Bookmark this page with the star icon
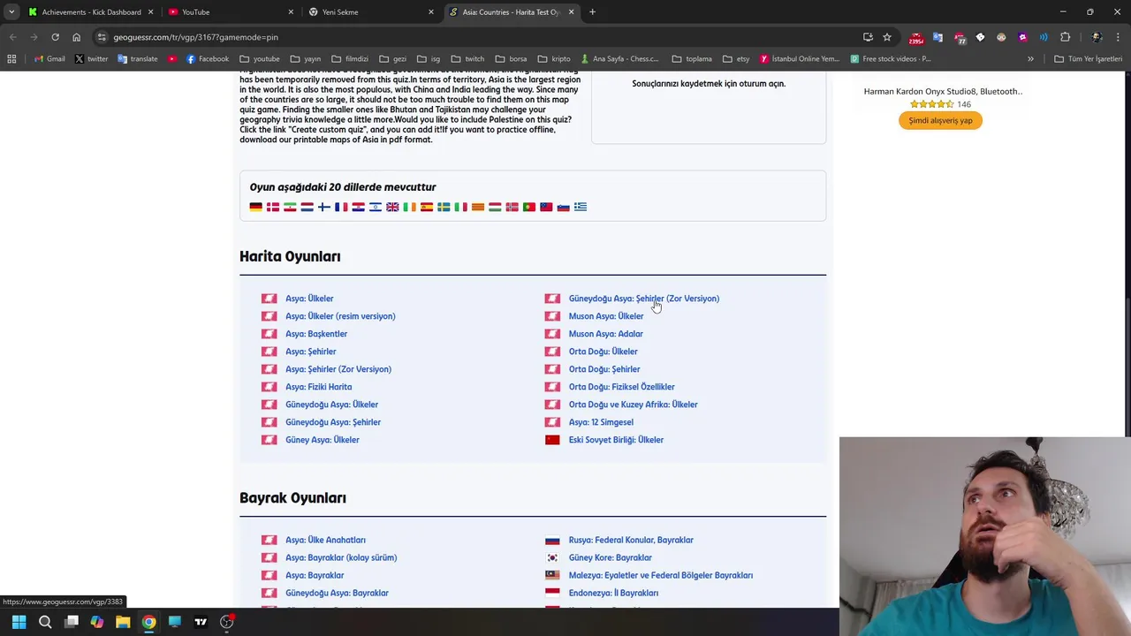 point(887,37)
